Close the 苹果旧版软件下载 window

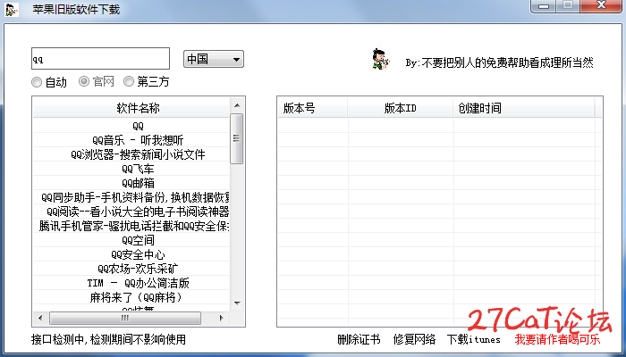(602, 5)
